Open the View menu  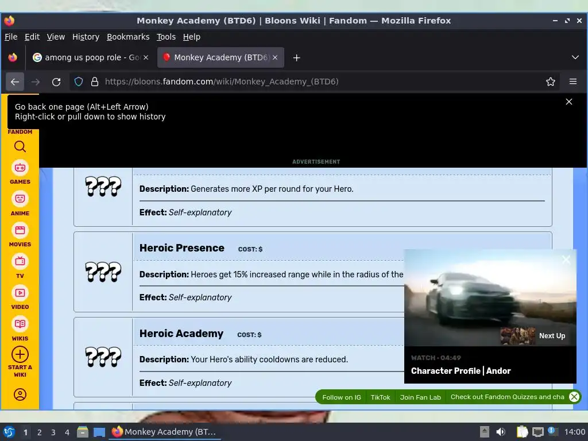coord(56,37)
